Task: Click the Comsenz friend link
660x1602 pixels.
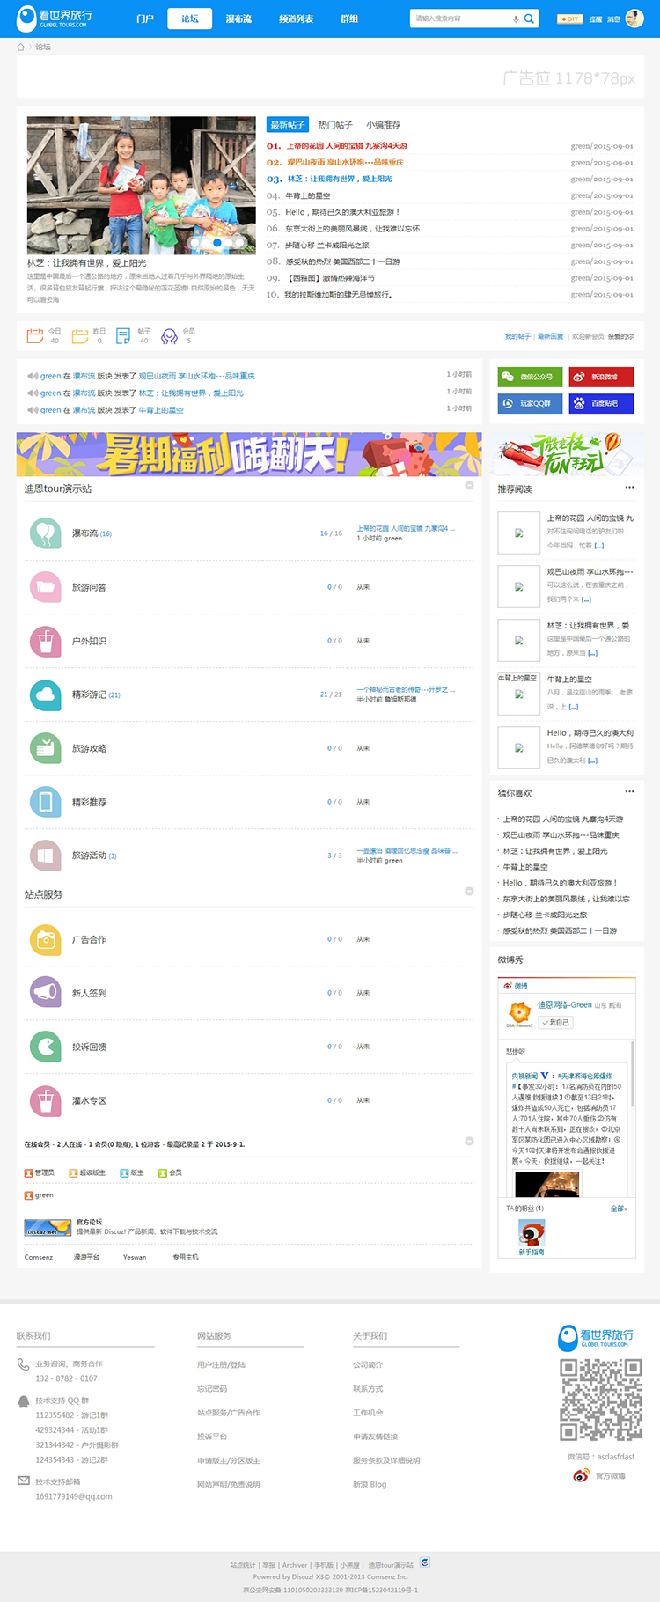Action: pyautogui.click(x=39, y=1257)
